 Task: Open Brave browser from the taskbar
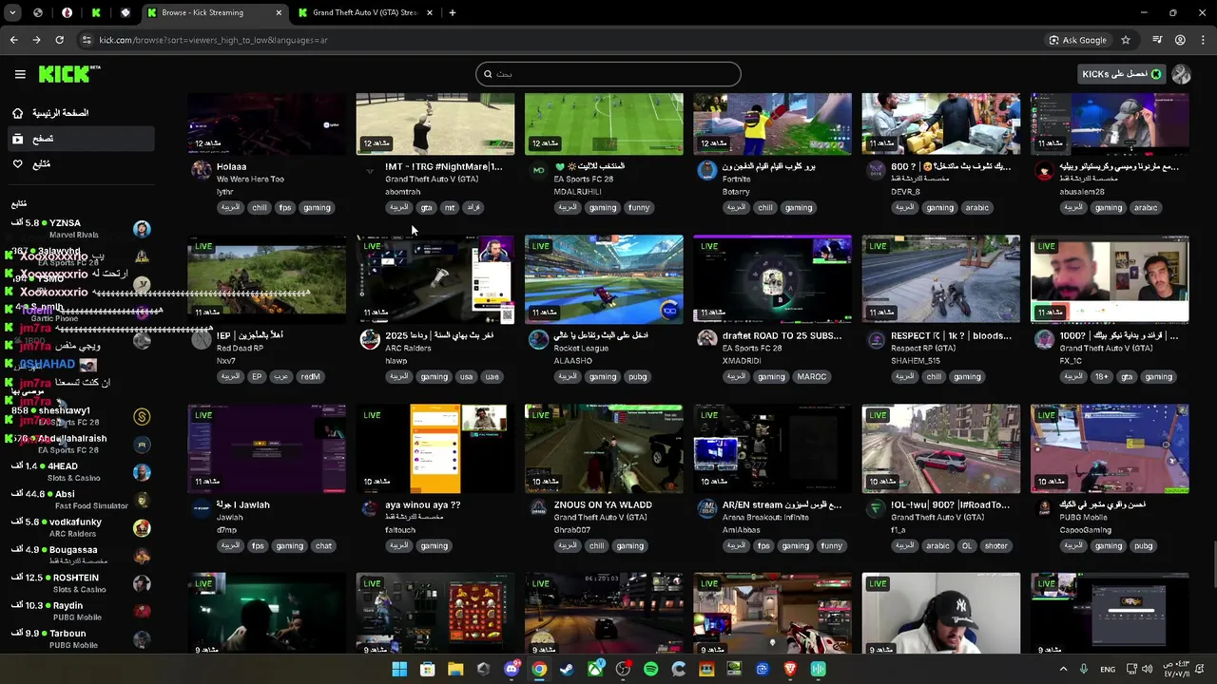coord(790,669)
